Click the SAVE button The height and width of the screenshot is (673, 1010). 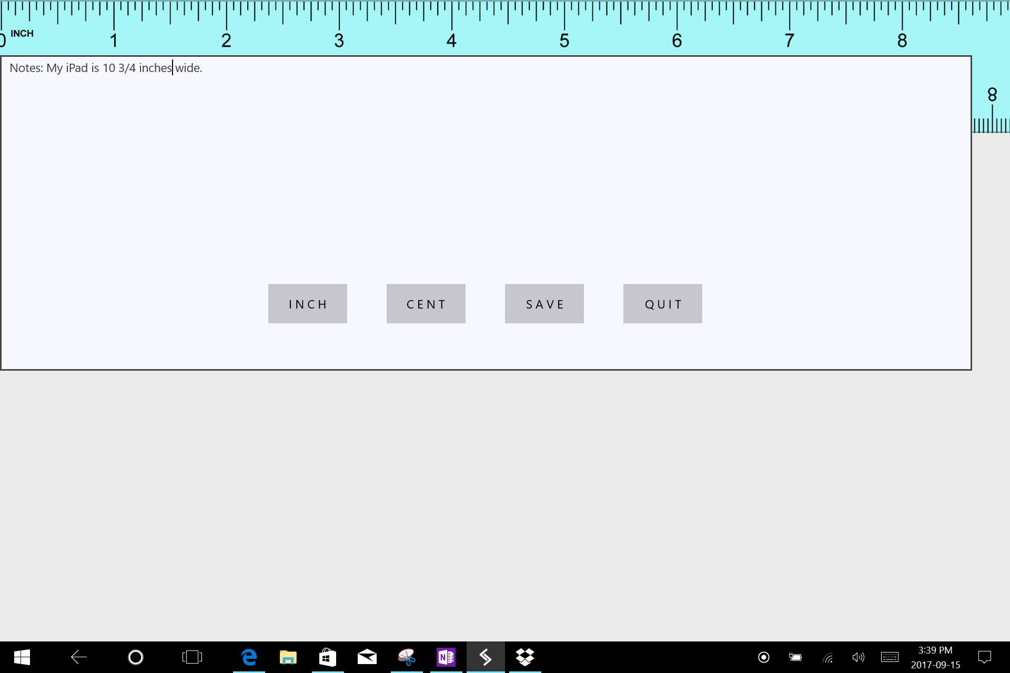click(544, 304)
